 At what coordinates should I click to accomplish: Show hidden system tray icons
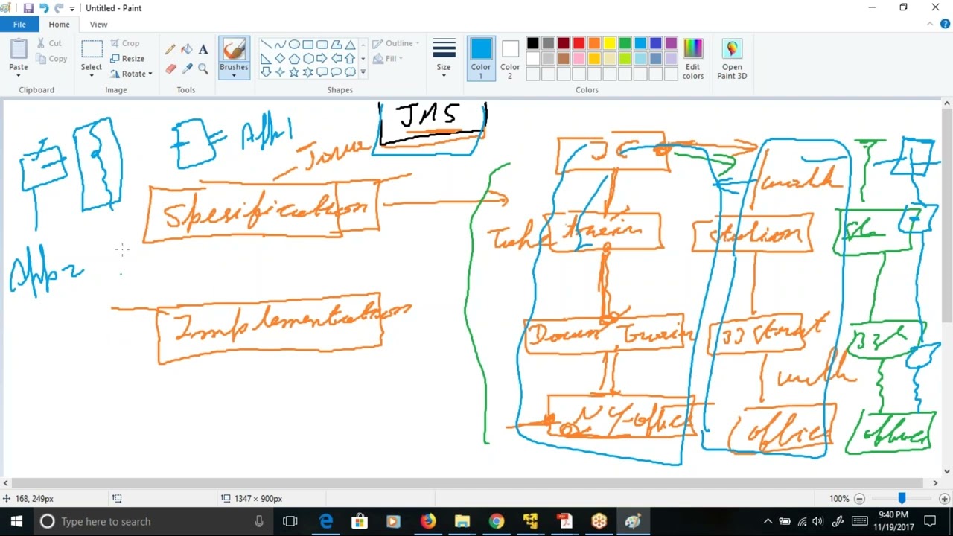pos(768,521)
